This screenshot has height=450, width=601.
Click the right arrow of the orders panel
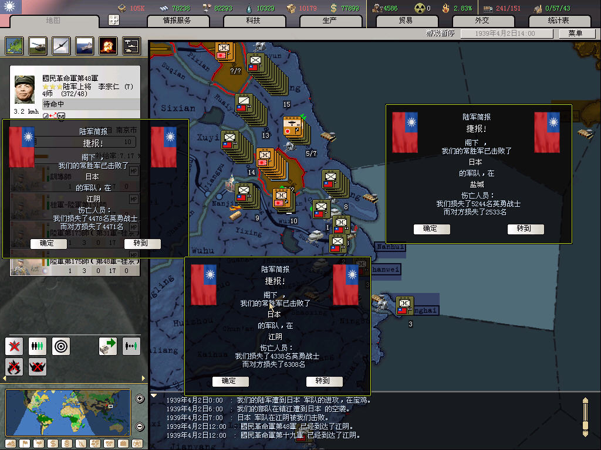point(143,378)
